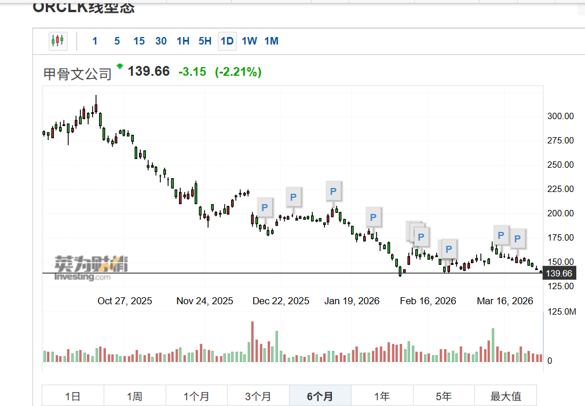
Task: Switch to the 30 minute interval
Action: (161, 41)
